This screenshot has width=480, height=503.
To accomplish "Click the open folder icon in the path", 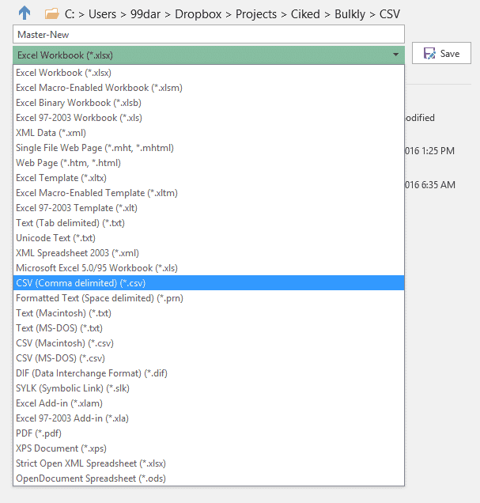I will [x=51, y=13].
